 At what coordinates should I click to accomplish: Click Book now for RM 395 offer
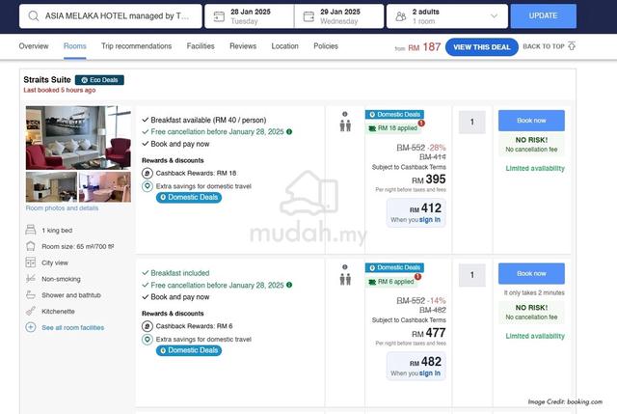(531, 121)
